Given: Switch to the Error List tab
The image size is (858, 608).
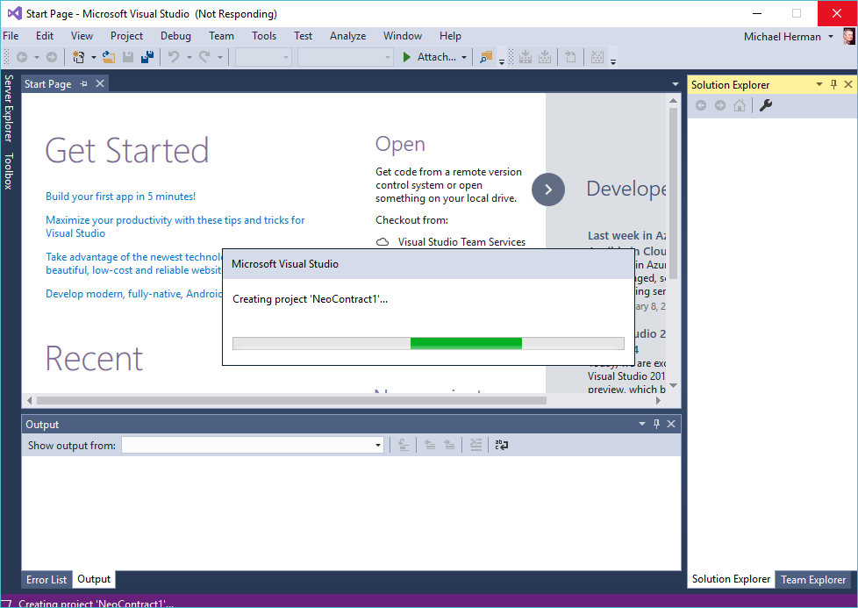Looking at the screenshot, I should click(x=46, y=580).
